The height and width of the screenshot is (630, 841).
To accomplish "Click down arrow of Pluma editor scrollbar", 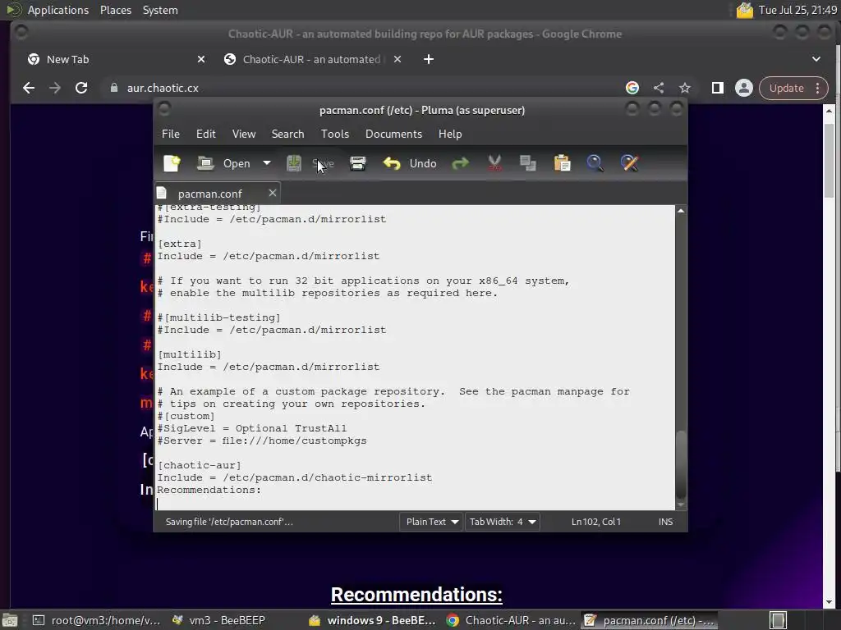I will [x=681, y=504].
